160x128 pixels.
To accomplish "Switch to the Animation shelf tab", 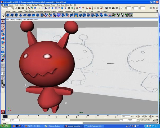I will coord(47,12).
